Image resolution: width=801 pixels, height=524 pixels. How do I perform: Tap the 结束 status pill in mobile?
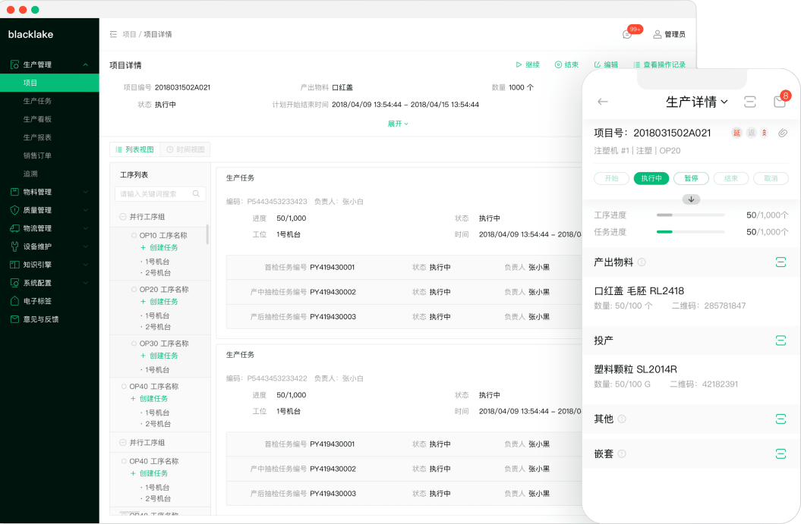pos(731,178)
